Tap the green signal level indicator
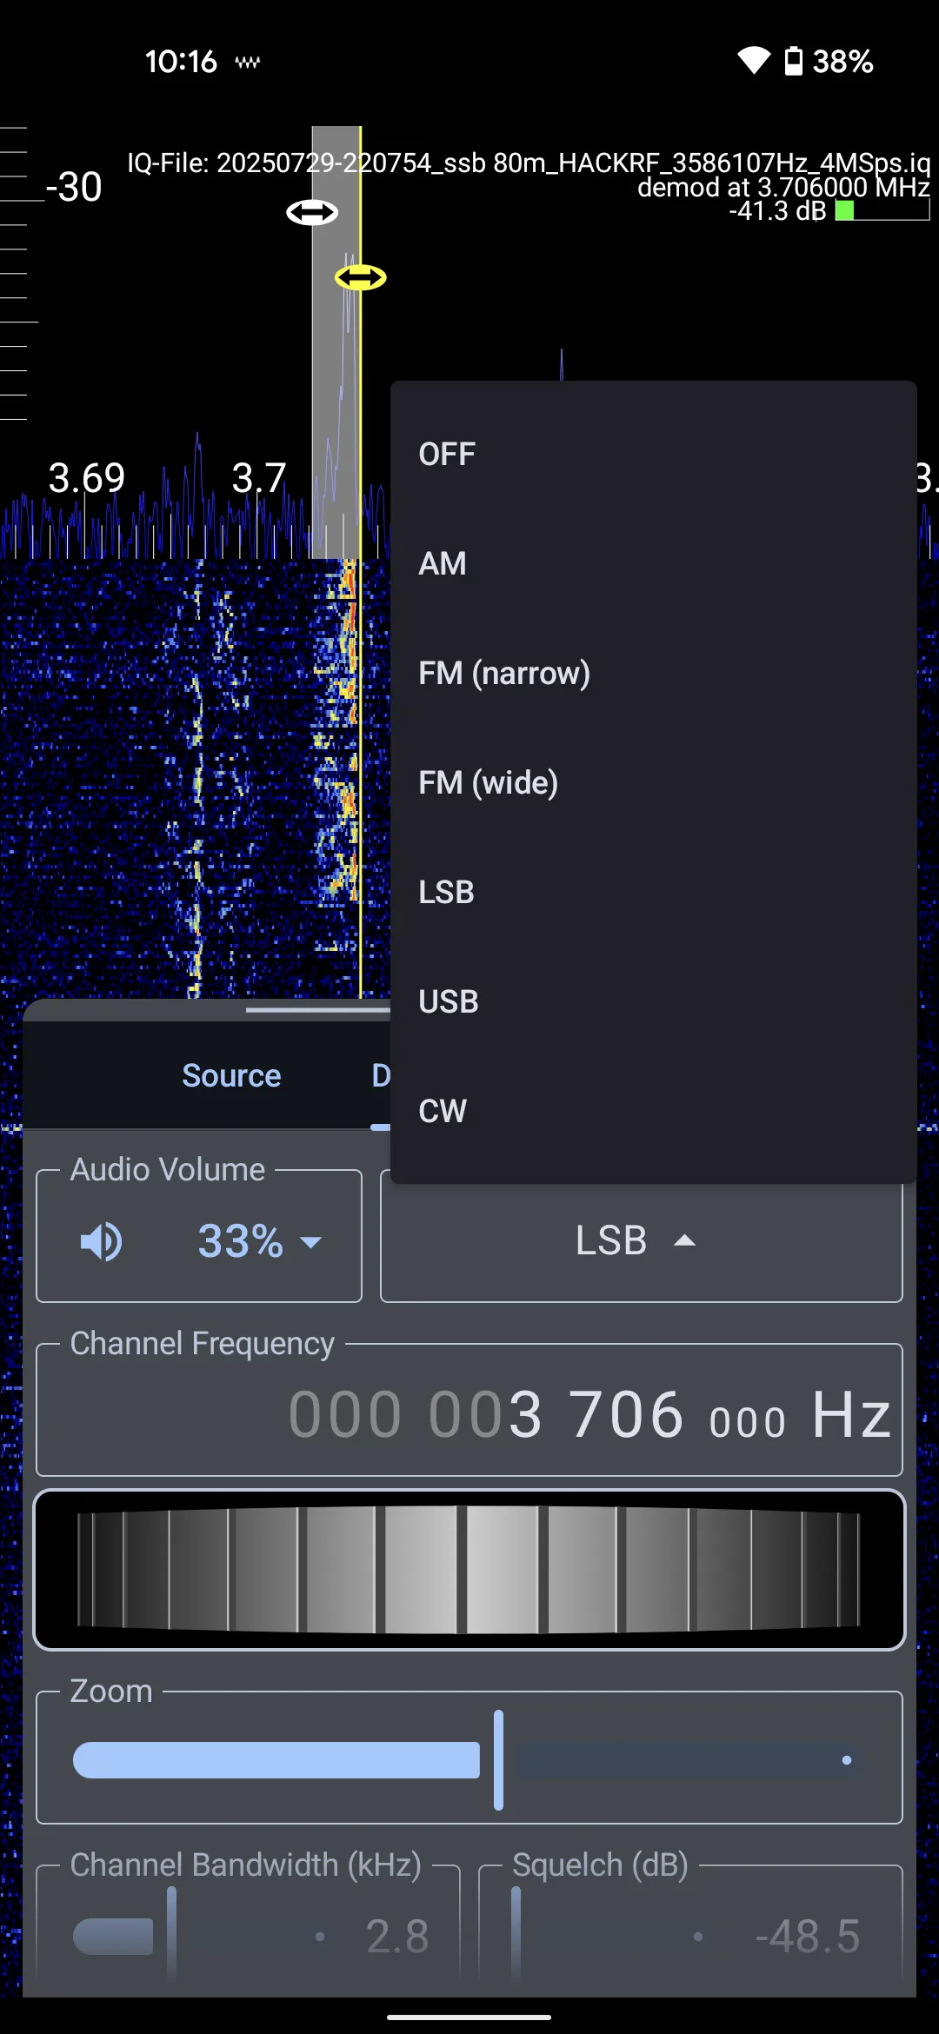 pos(844,210)
